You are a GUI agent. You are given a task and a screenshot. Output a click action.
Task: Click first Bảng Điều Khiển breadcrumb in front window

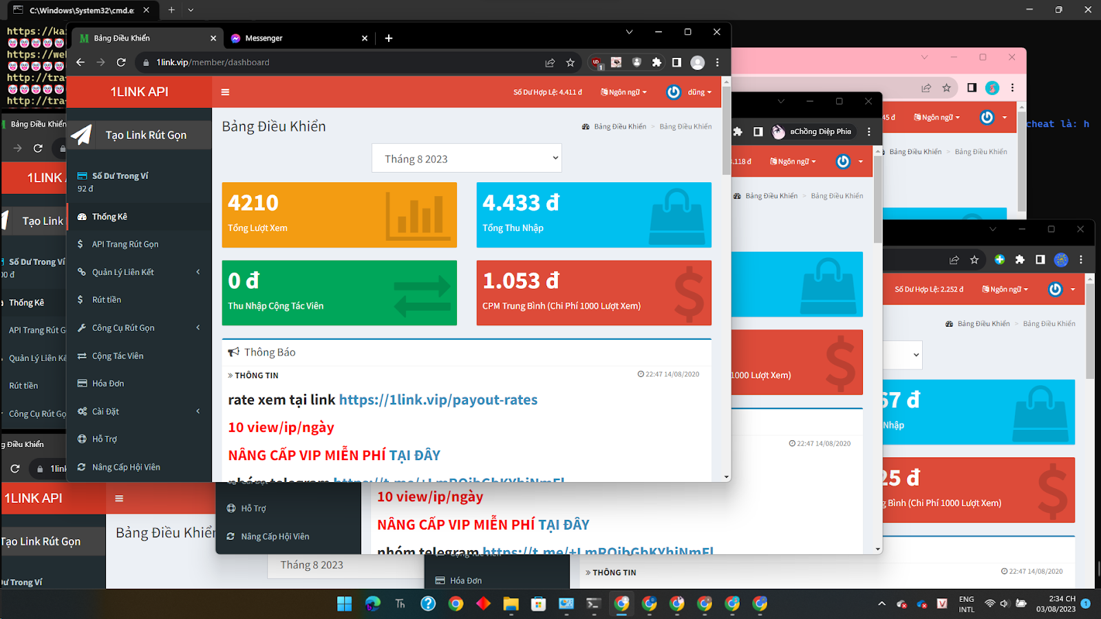620,127
